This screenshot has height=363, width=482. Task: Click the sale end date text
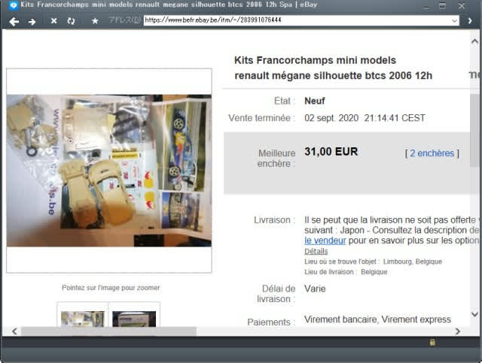pos(365,118)
